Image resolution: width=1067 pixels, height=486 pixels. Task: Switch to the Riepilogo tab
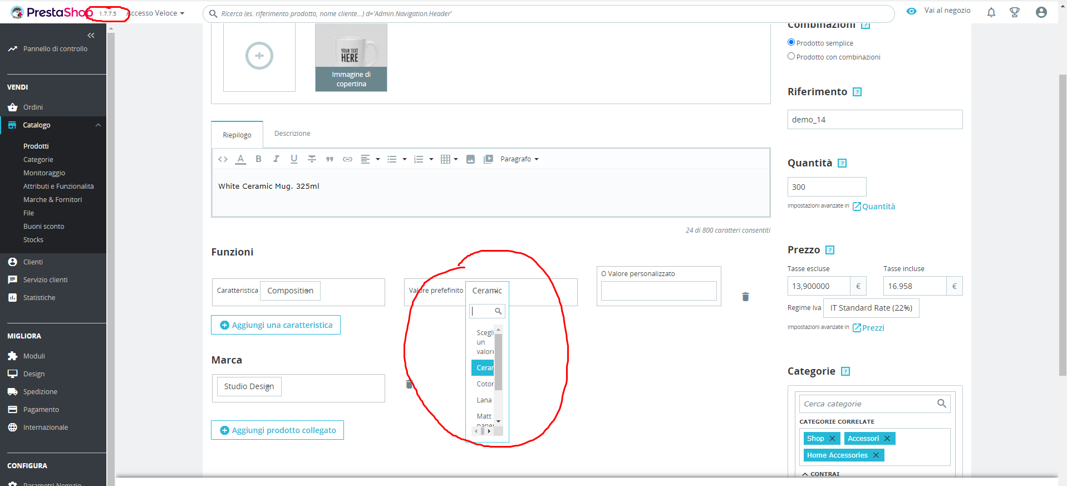(x=237, y=135)
